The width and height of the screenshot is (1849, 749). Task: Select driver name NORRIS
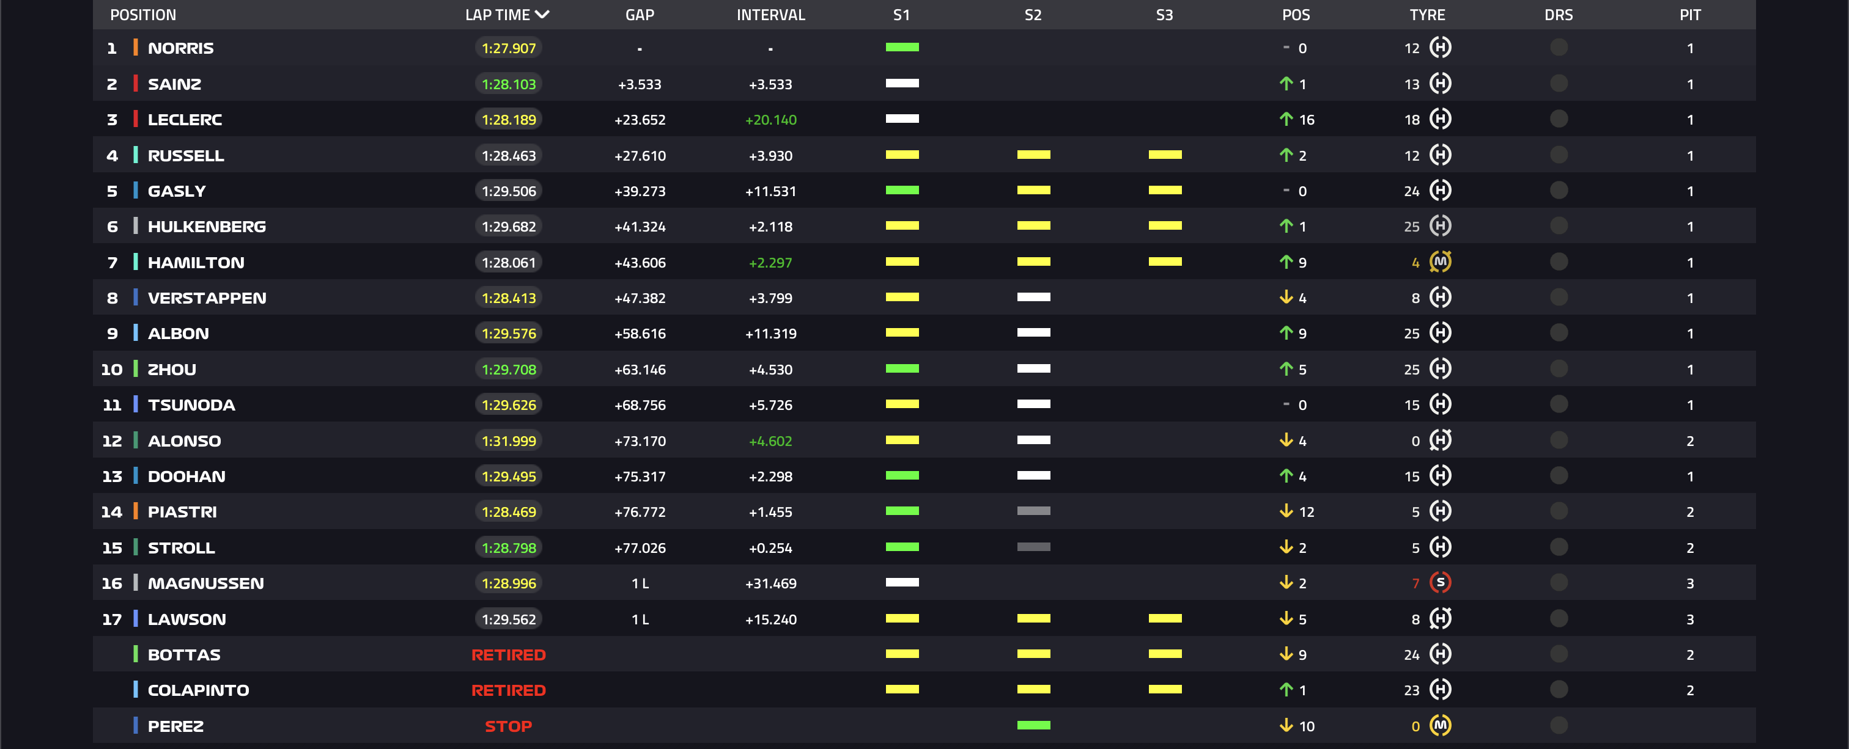pyautogui.click(x=181, y=48)
